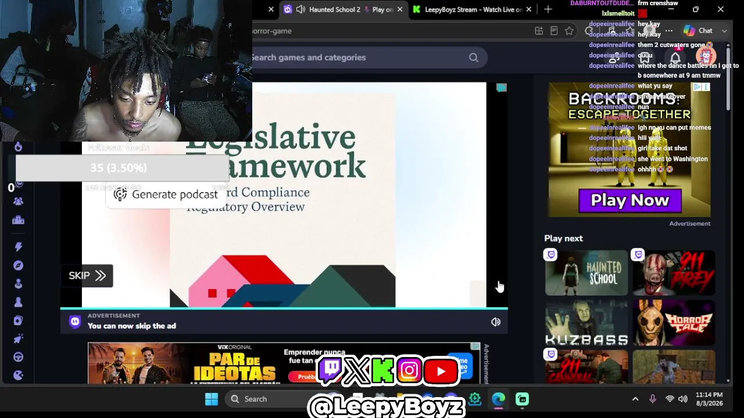
Task: Open the green app icon right of Edge in taskbar
Action: coord(523,399)
